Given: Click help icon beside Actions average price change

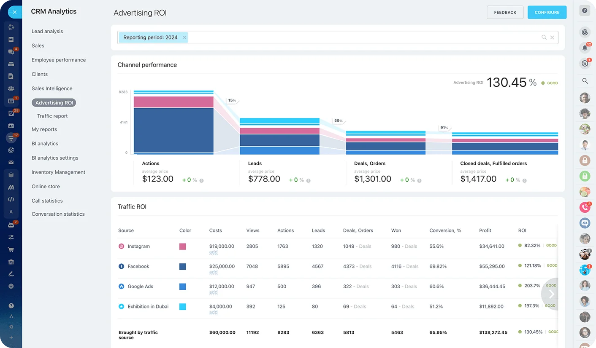Looking at the screenshot, I should [201, 180].
